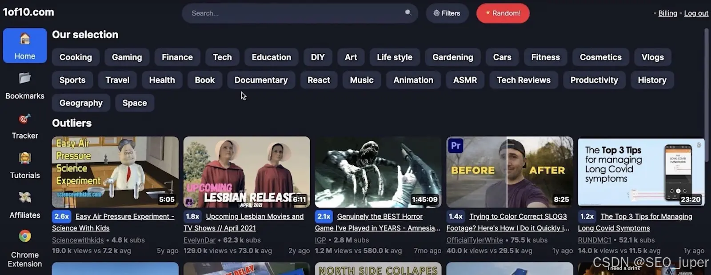
Task: Select the Tech Reviews category chip
Action: pyautogui.click(x=524, y=80)
